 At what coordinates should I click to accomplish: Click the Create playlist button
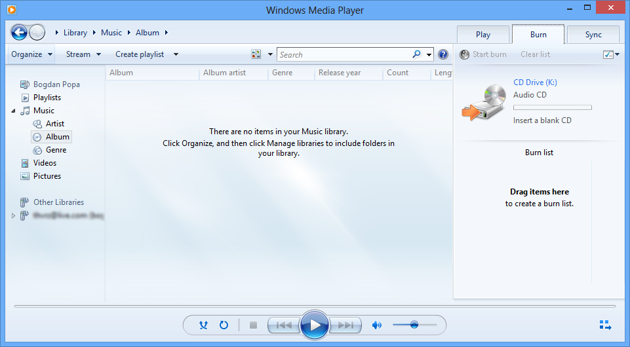pyautogui.click(x=140, y=54)
